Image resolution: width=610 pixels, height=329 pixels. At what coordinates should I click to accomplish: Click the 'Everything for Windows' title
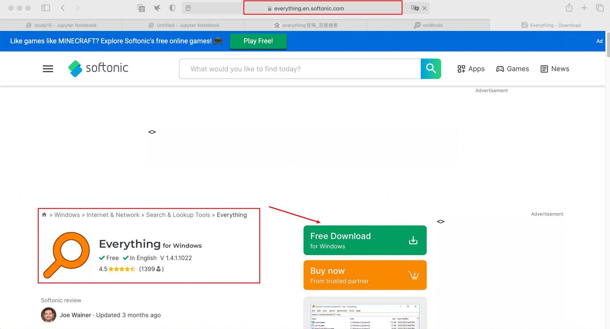pyautogui.click(x=150, y=244)
